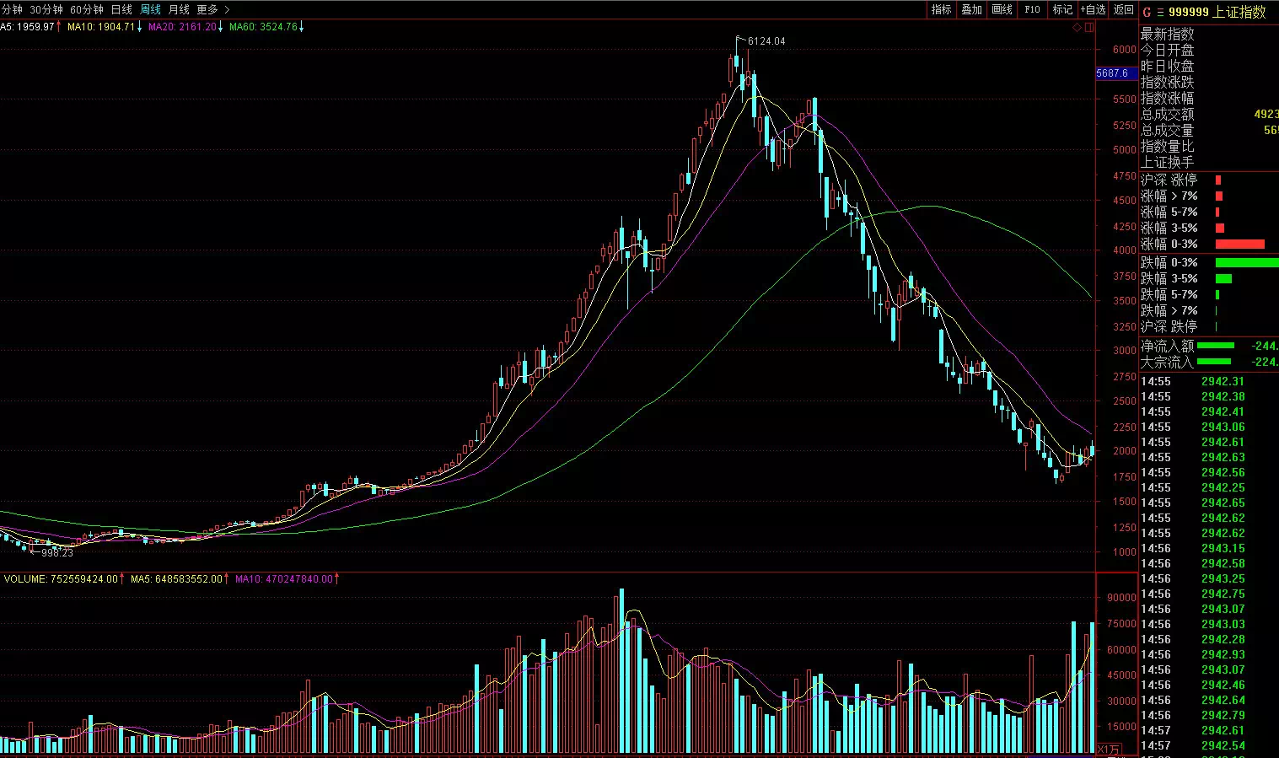
Task: Click the green bar for 跌幅 0-3%
Action: (1247, 262)
